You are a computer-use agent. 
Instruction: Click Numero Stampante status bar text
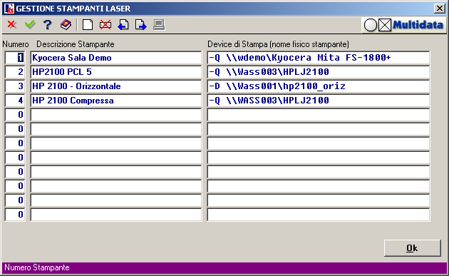pyautogui.click(x=37, y=267)
